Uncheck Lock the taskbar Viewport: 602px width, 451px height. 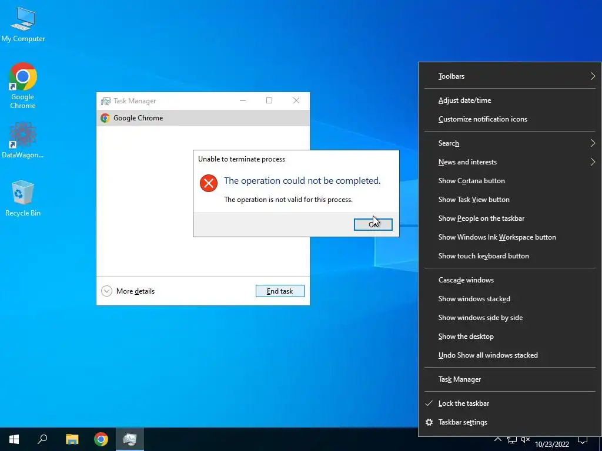510,404
